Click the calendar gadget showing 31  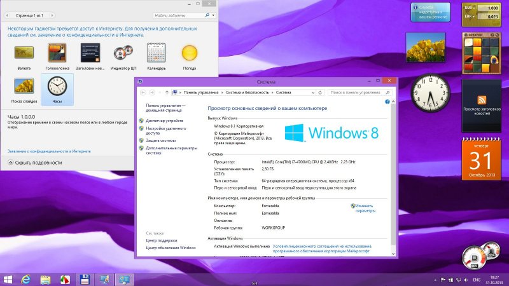(482, 160)
